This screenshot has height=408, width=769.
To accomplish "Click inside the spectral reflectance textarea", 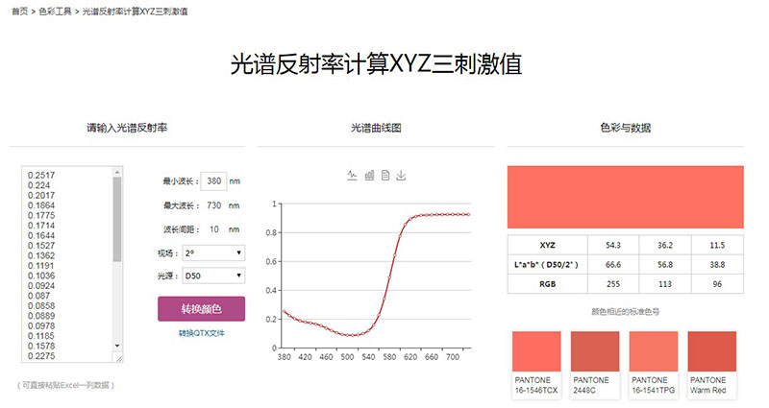I will (x=67, y=259).
